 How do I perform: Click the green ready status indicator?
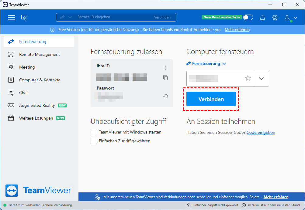click(x=5, y=205)
